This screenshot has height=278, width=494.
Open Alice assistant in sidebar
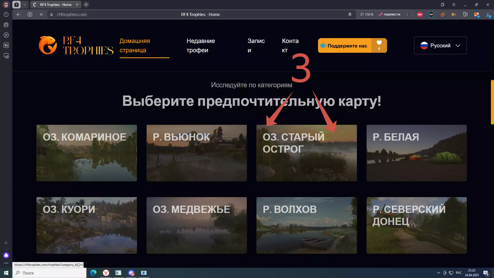pyautogui.click(x=6, y=255)
